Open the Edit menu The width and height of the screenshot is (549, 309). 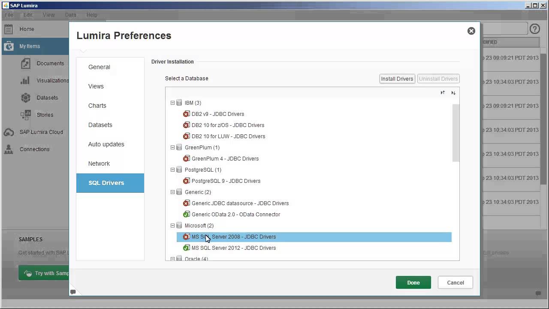click(x=28, y=15)
